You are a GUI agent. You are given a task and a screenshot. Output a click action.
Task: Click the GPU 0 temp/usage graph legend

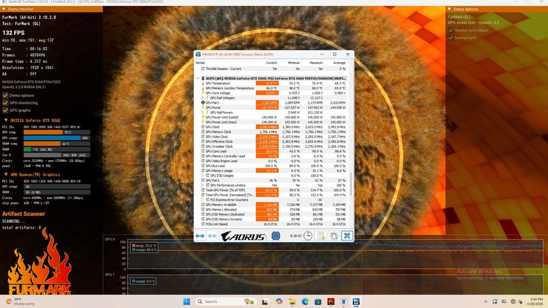144,248
